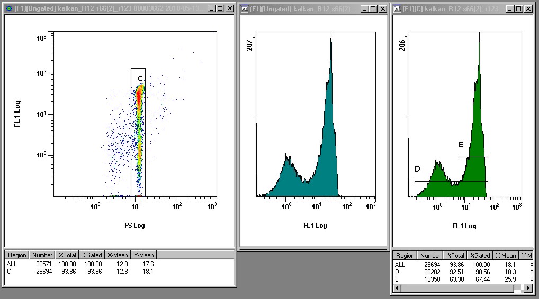Screen dimensions: 539x299
Task: Click the dot plot window title icon
Action: point(7,8)
